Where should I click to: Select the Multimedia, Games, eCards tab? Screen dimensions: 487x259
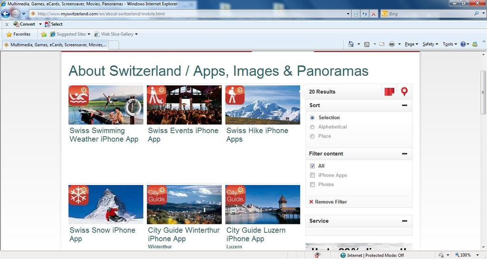click(55, 45)
